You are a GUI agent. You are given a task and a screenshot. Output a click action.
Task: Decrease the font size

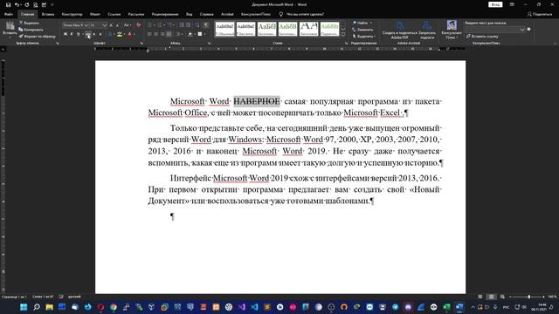(x=117, y=25)
